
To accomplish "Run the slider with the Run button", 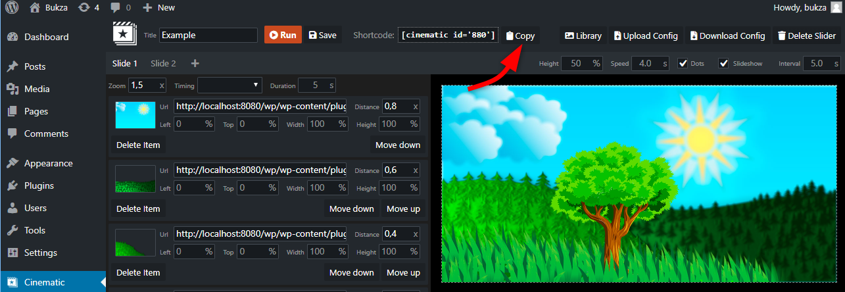I will click(x=283, y=36).
